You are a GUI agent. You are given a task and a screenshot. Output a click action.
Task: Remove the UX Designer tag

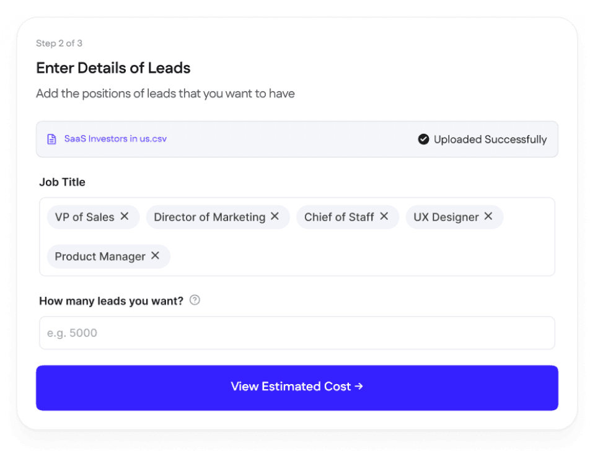pos(488,216)
